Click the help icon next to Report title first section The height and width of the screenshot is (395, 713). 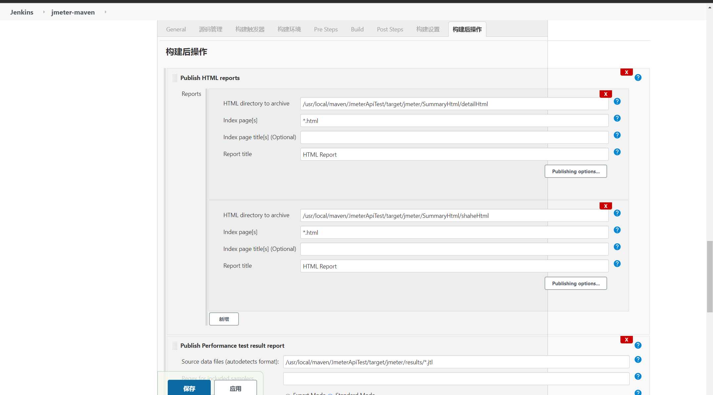(617, 152)
